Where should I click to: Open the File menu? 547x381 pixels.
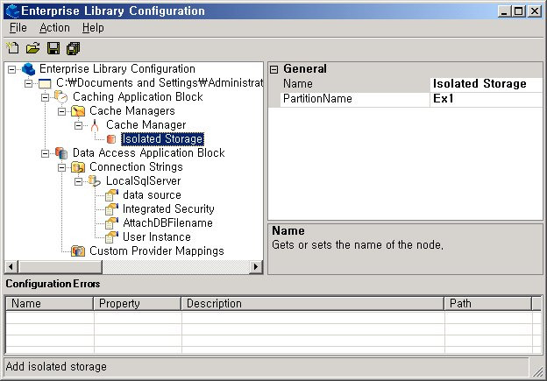18,28
